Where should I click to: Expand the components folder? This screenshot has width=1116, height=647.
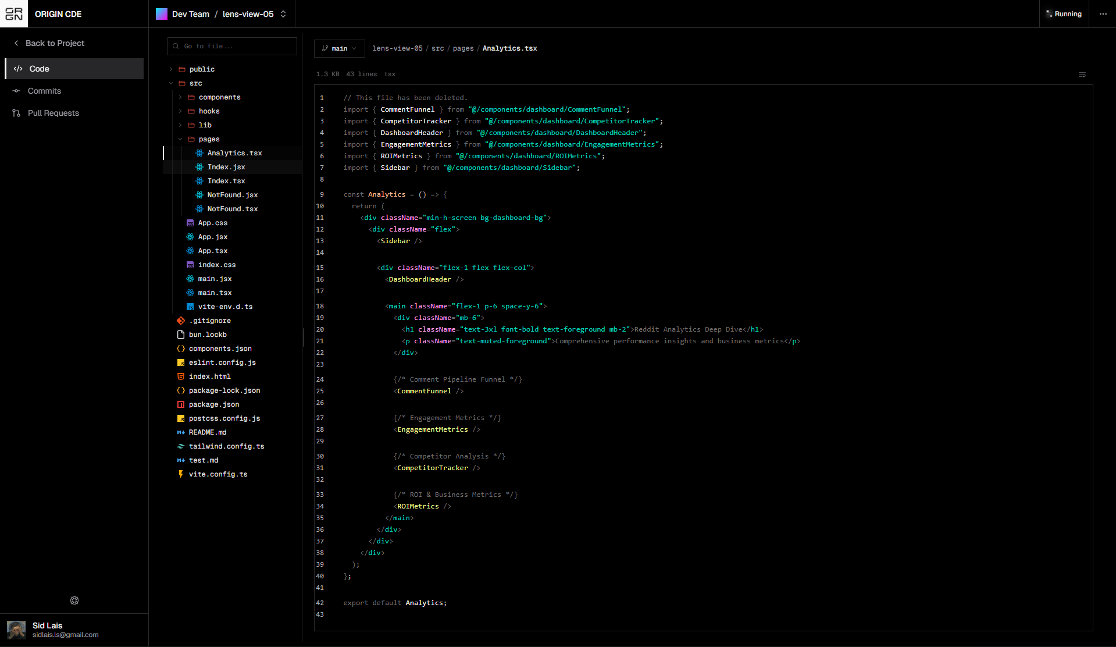pyautogui.click(x=180, y=97)
